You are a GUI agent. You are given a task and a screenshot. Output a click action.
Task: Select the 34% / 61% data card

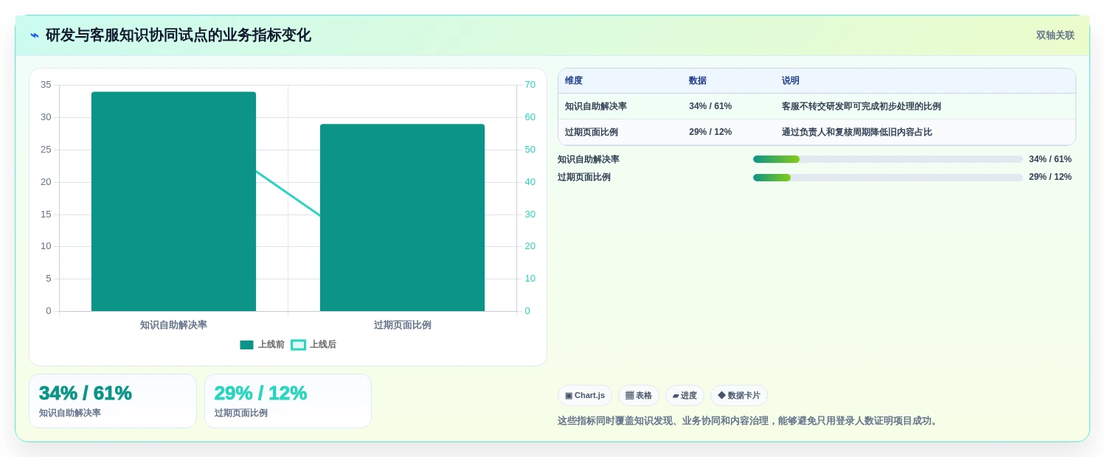pyautogui.click(x=113, y=401)
